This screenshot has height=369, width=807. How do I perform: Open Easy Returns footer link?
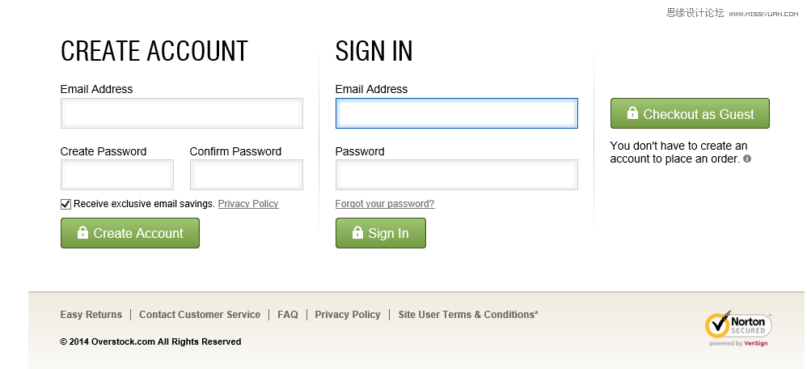click(91, 315)
